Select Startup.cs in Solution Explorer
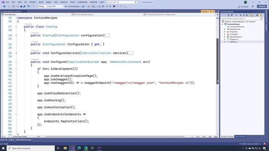The height and width of the screenshot is (151, 269). [x=233, y=42]
